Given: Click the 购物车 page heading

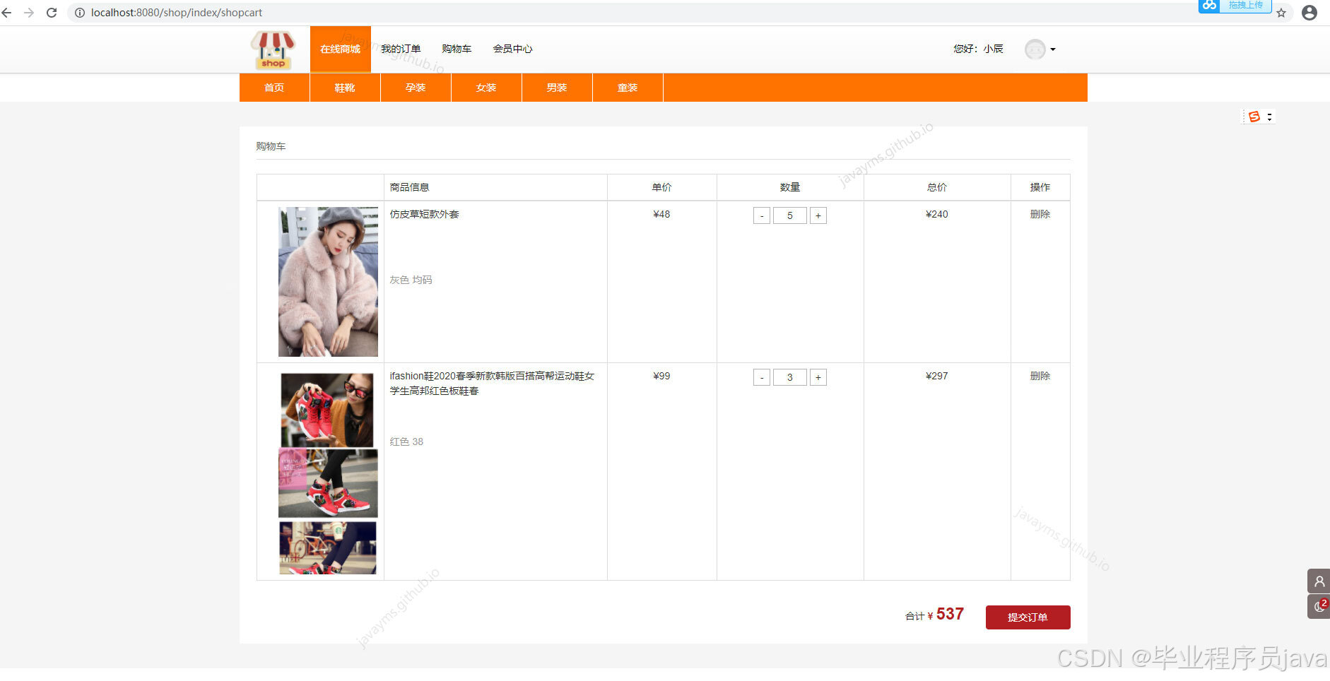Looking at the screenshot, I should click(271, 146).
